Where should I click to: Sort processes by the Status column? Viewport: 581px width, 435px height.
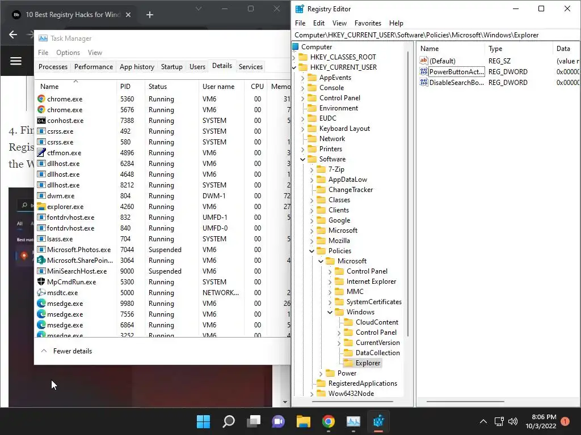click(x=172, y=86)
